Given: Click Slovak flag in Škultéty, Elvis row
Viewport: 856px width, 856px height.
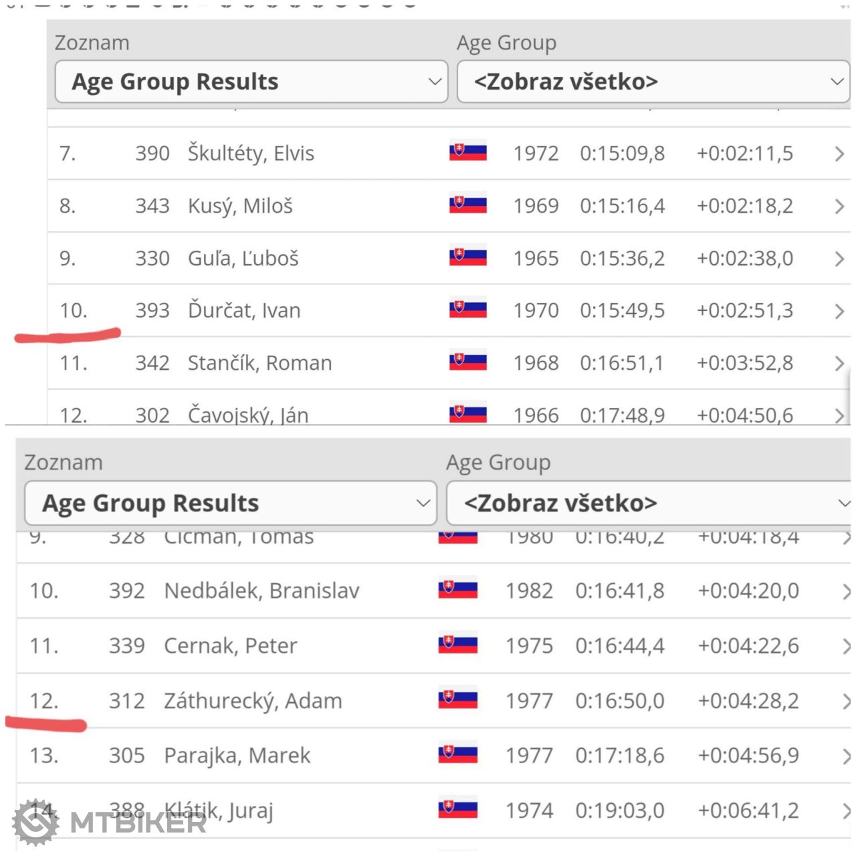Looking at the screenshot, I should pyautogui.click(x=468, y=152).
